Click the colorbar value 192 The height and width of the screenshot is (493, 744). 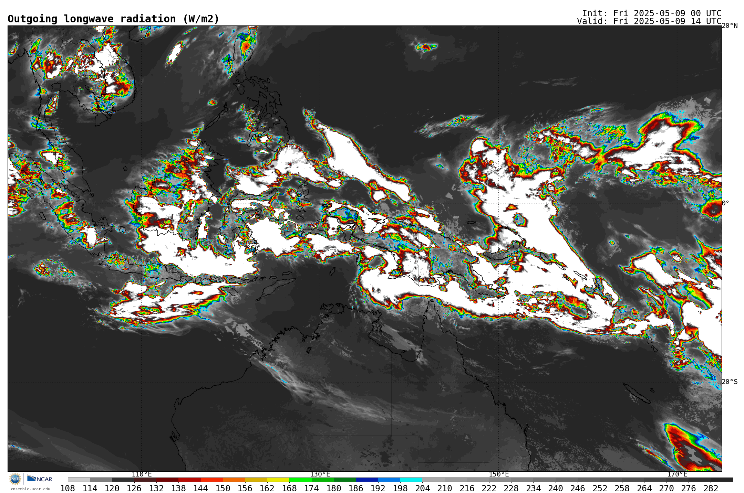pos(378,488)
